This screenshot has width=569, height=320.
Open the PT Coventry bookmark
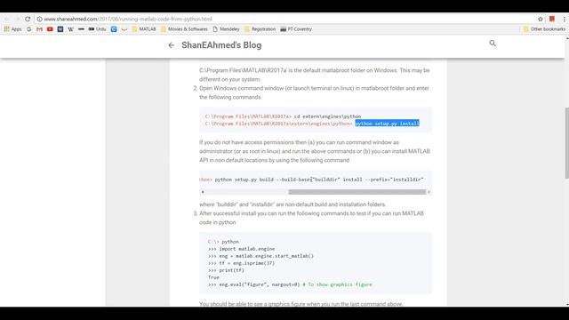tap(296, 29)
